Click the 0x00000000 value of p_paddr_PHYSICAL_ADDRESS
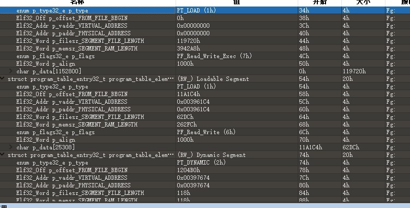Viewport: 410px width, 208px height. click(193, 33)
